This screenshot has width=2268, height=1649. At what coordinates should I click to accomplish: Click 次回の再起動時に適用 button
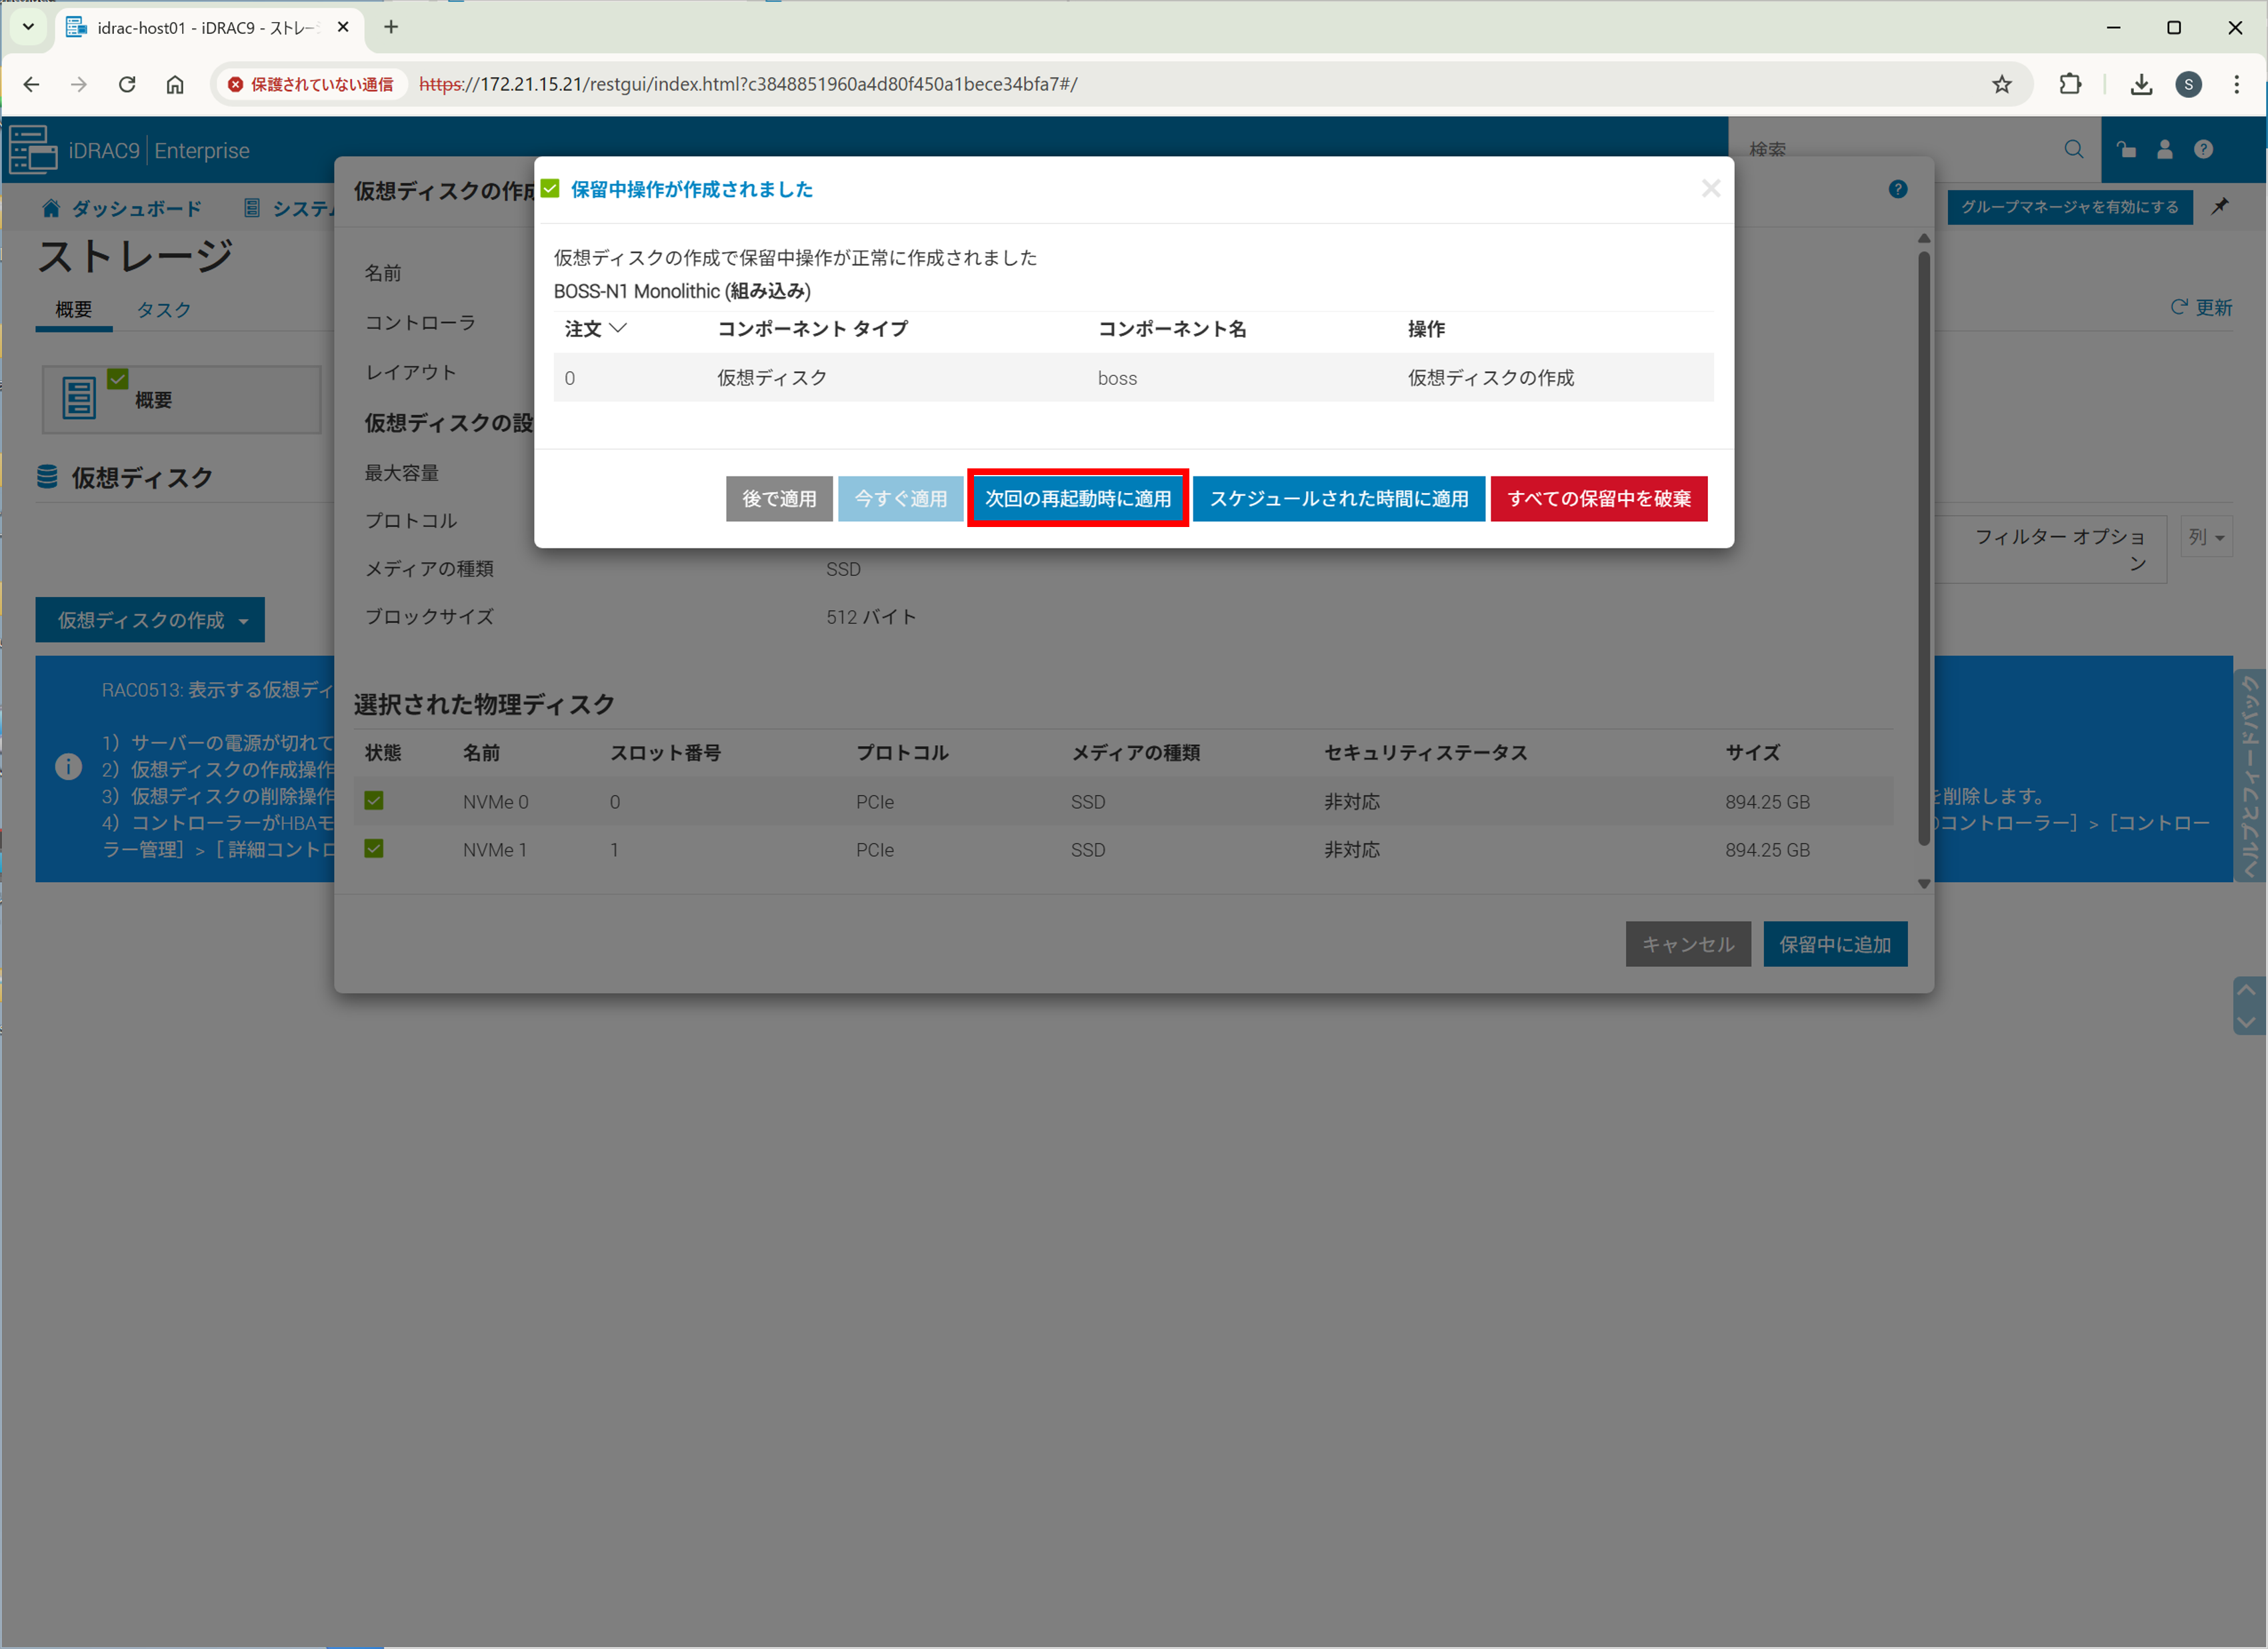pyautogui.click(x=1077, y=498)
